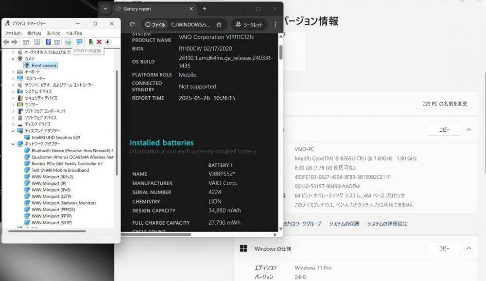Open the browser three-dot menu
The width and height of the screenshot is (486, 281).
tap(275, 24)
